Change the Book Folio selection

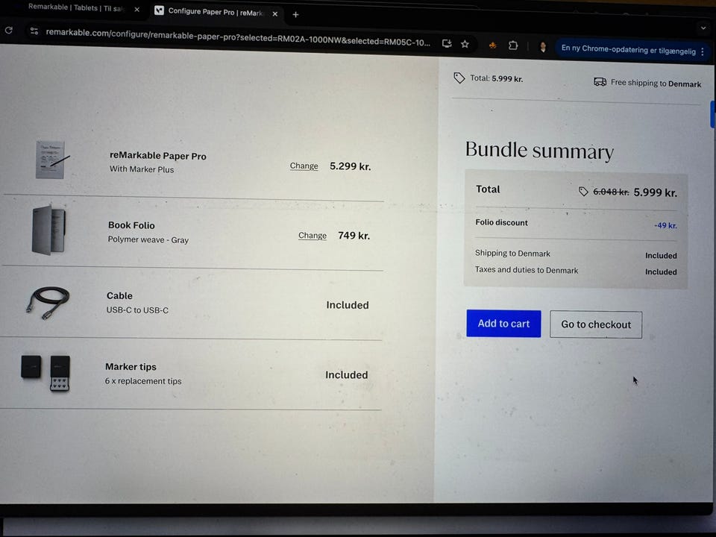pyautogui.click(x=313, y=235)
